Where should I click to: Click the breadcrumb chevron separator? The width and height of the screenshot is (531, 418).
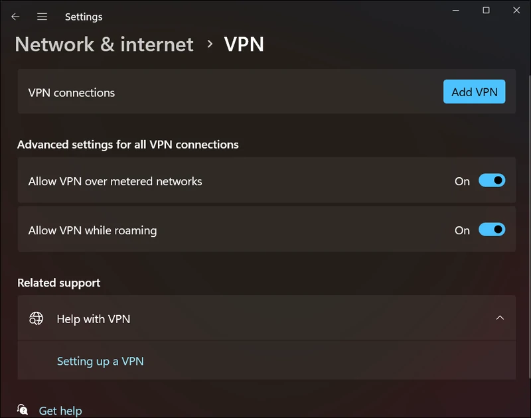[x=210, y=44]
